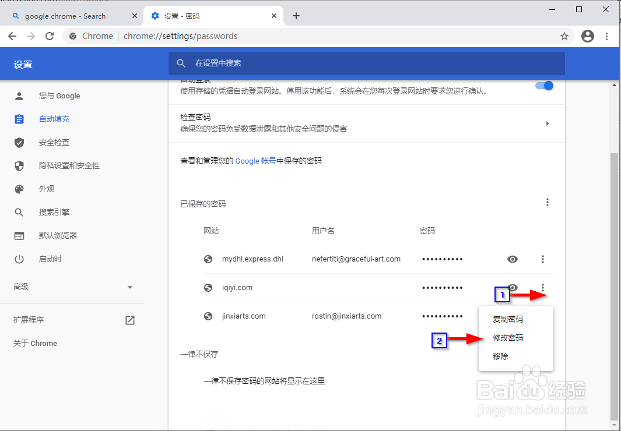621x431 pixels.
Task: Click the scrollbar up arrow
Action: [x=614, y=85]
